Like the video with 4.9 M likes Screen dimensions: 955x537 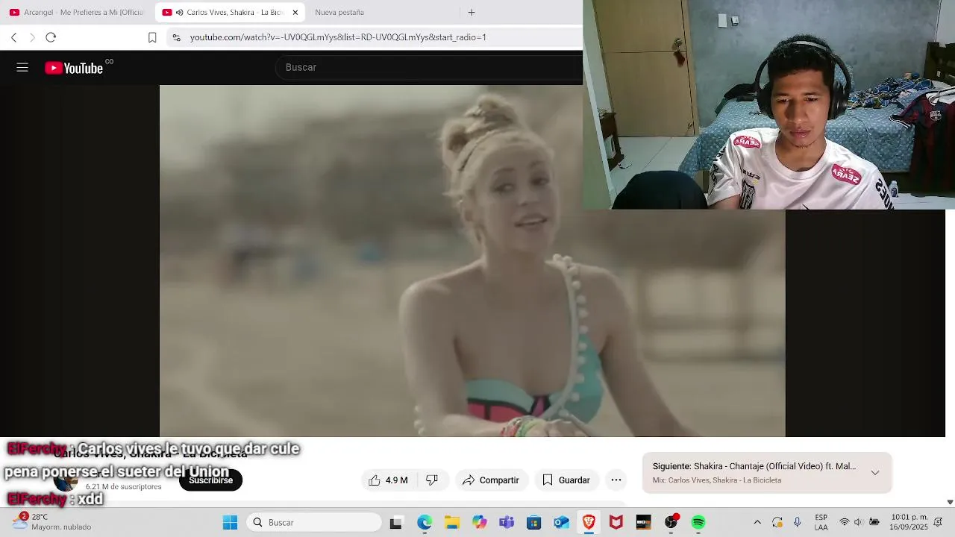tap(389, 480)
